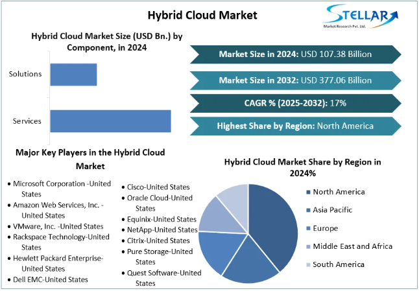Click the North America legend square
The image size is (419, 291).
click(307, 192)
